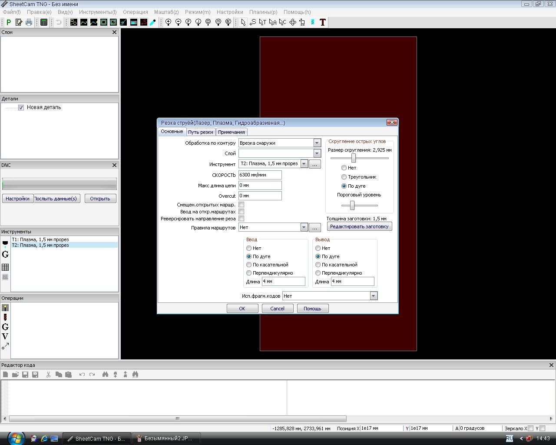556x445 pixels.
Task: Click the table grid icon in Инструменты panel
Action: (5, 267)
